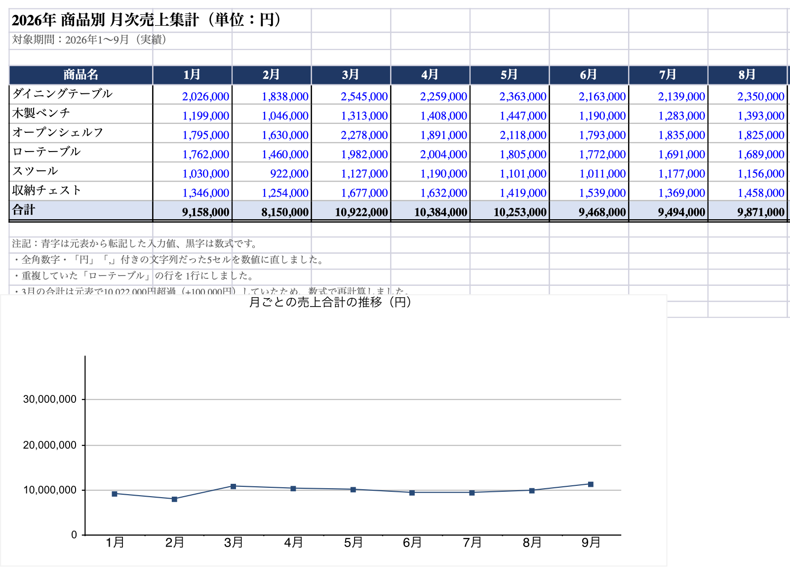
Task: Select the 4月 column header
Action: pos(430,75)
